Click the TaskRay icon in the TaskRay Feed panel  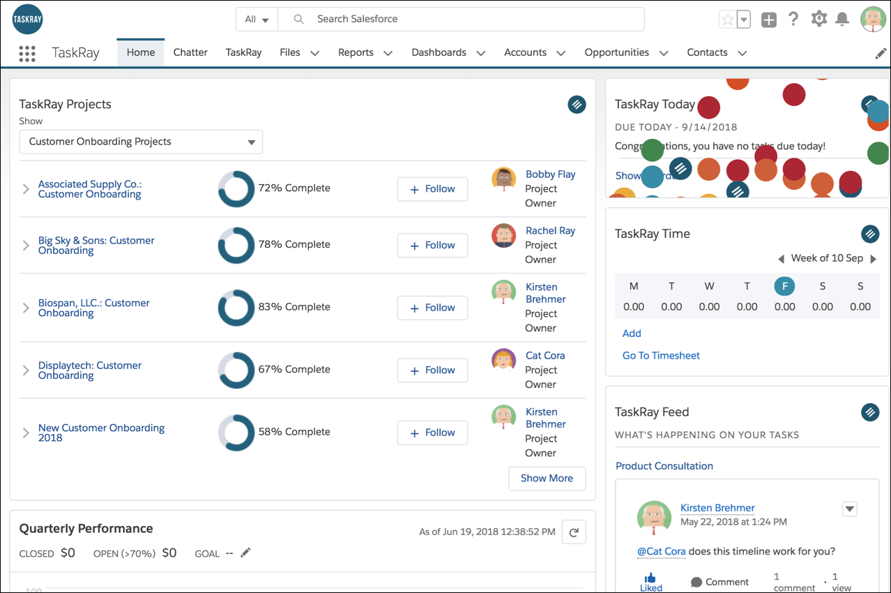pos(870,412)
